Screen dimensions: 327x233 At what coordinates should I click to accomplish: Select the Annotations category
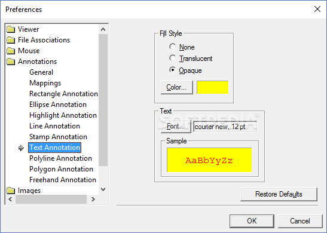pos(37,62)
